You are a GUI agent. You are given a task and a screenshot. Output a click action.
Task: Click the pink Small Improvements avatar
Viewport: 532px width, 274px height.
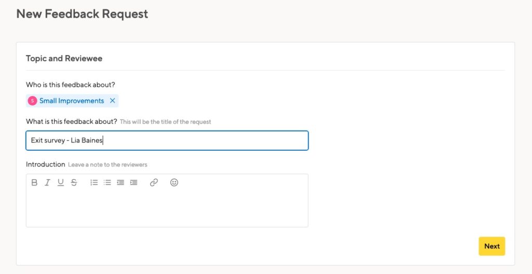(33, 101)
